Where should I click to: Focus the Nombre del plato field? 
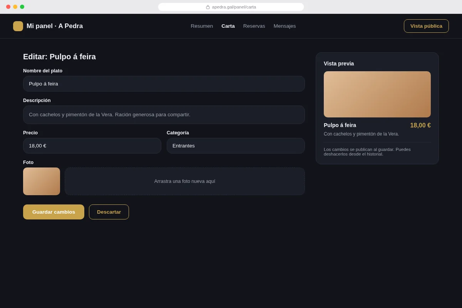point(164,84)
